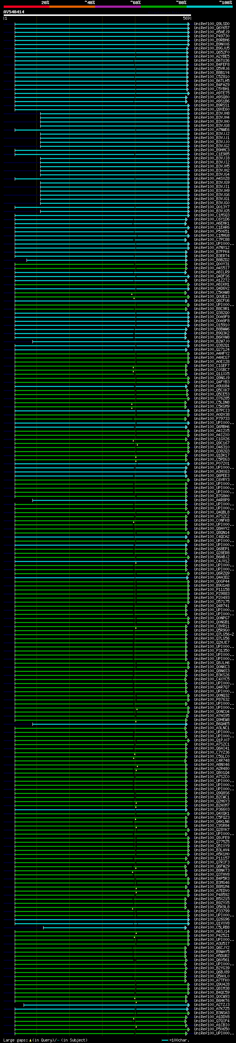Go to the UniRef100_P11157 label
236x1043 pixels.
[x=211, y=858]
